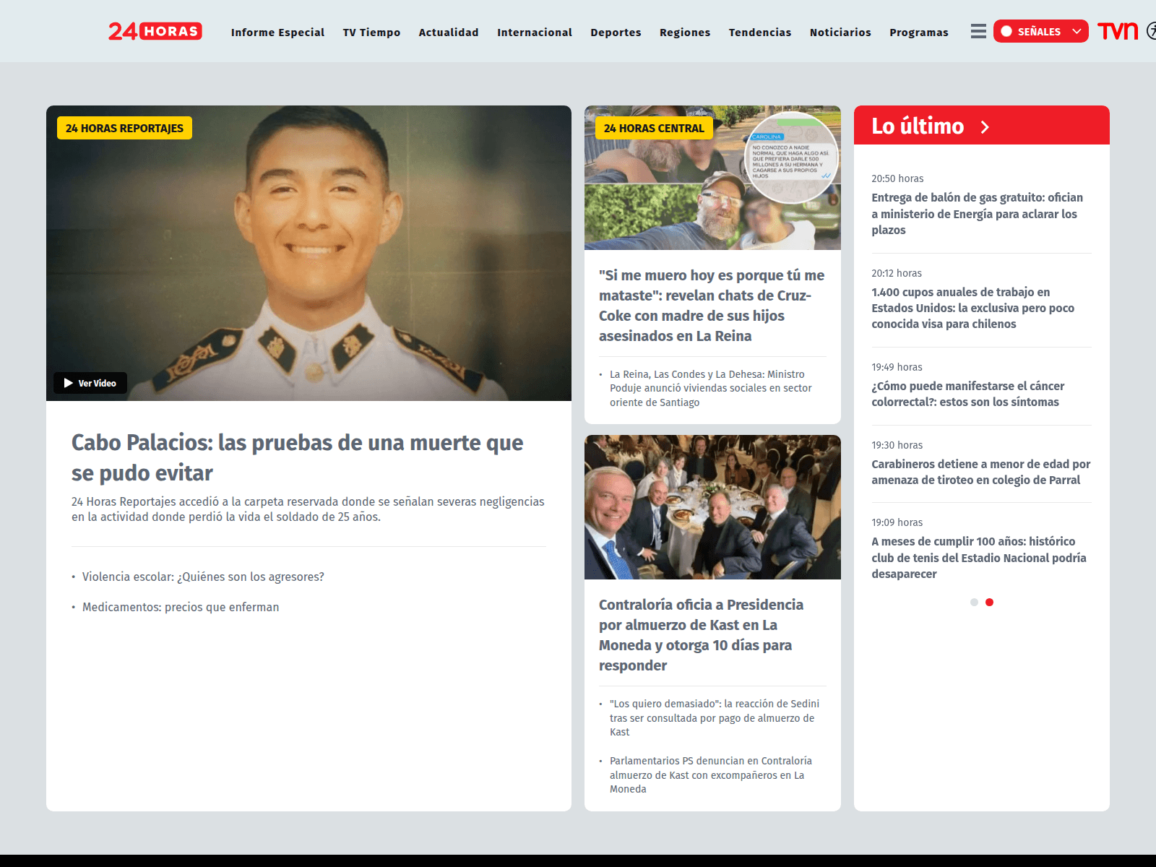Read the Violencia escolar article link
This screenshot has width=1156, height=867.
click(x=203, y=577)
